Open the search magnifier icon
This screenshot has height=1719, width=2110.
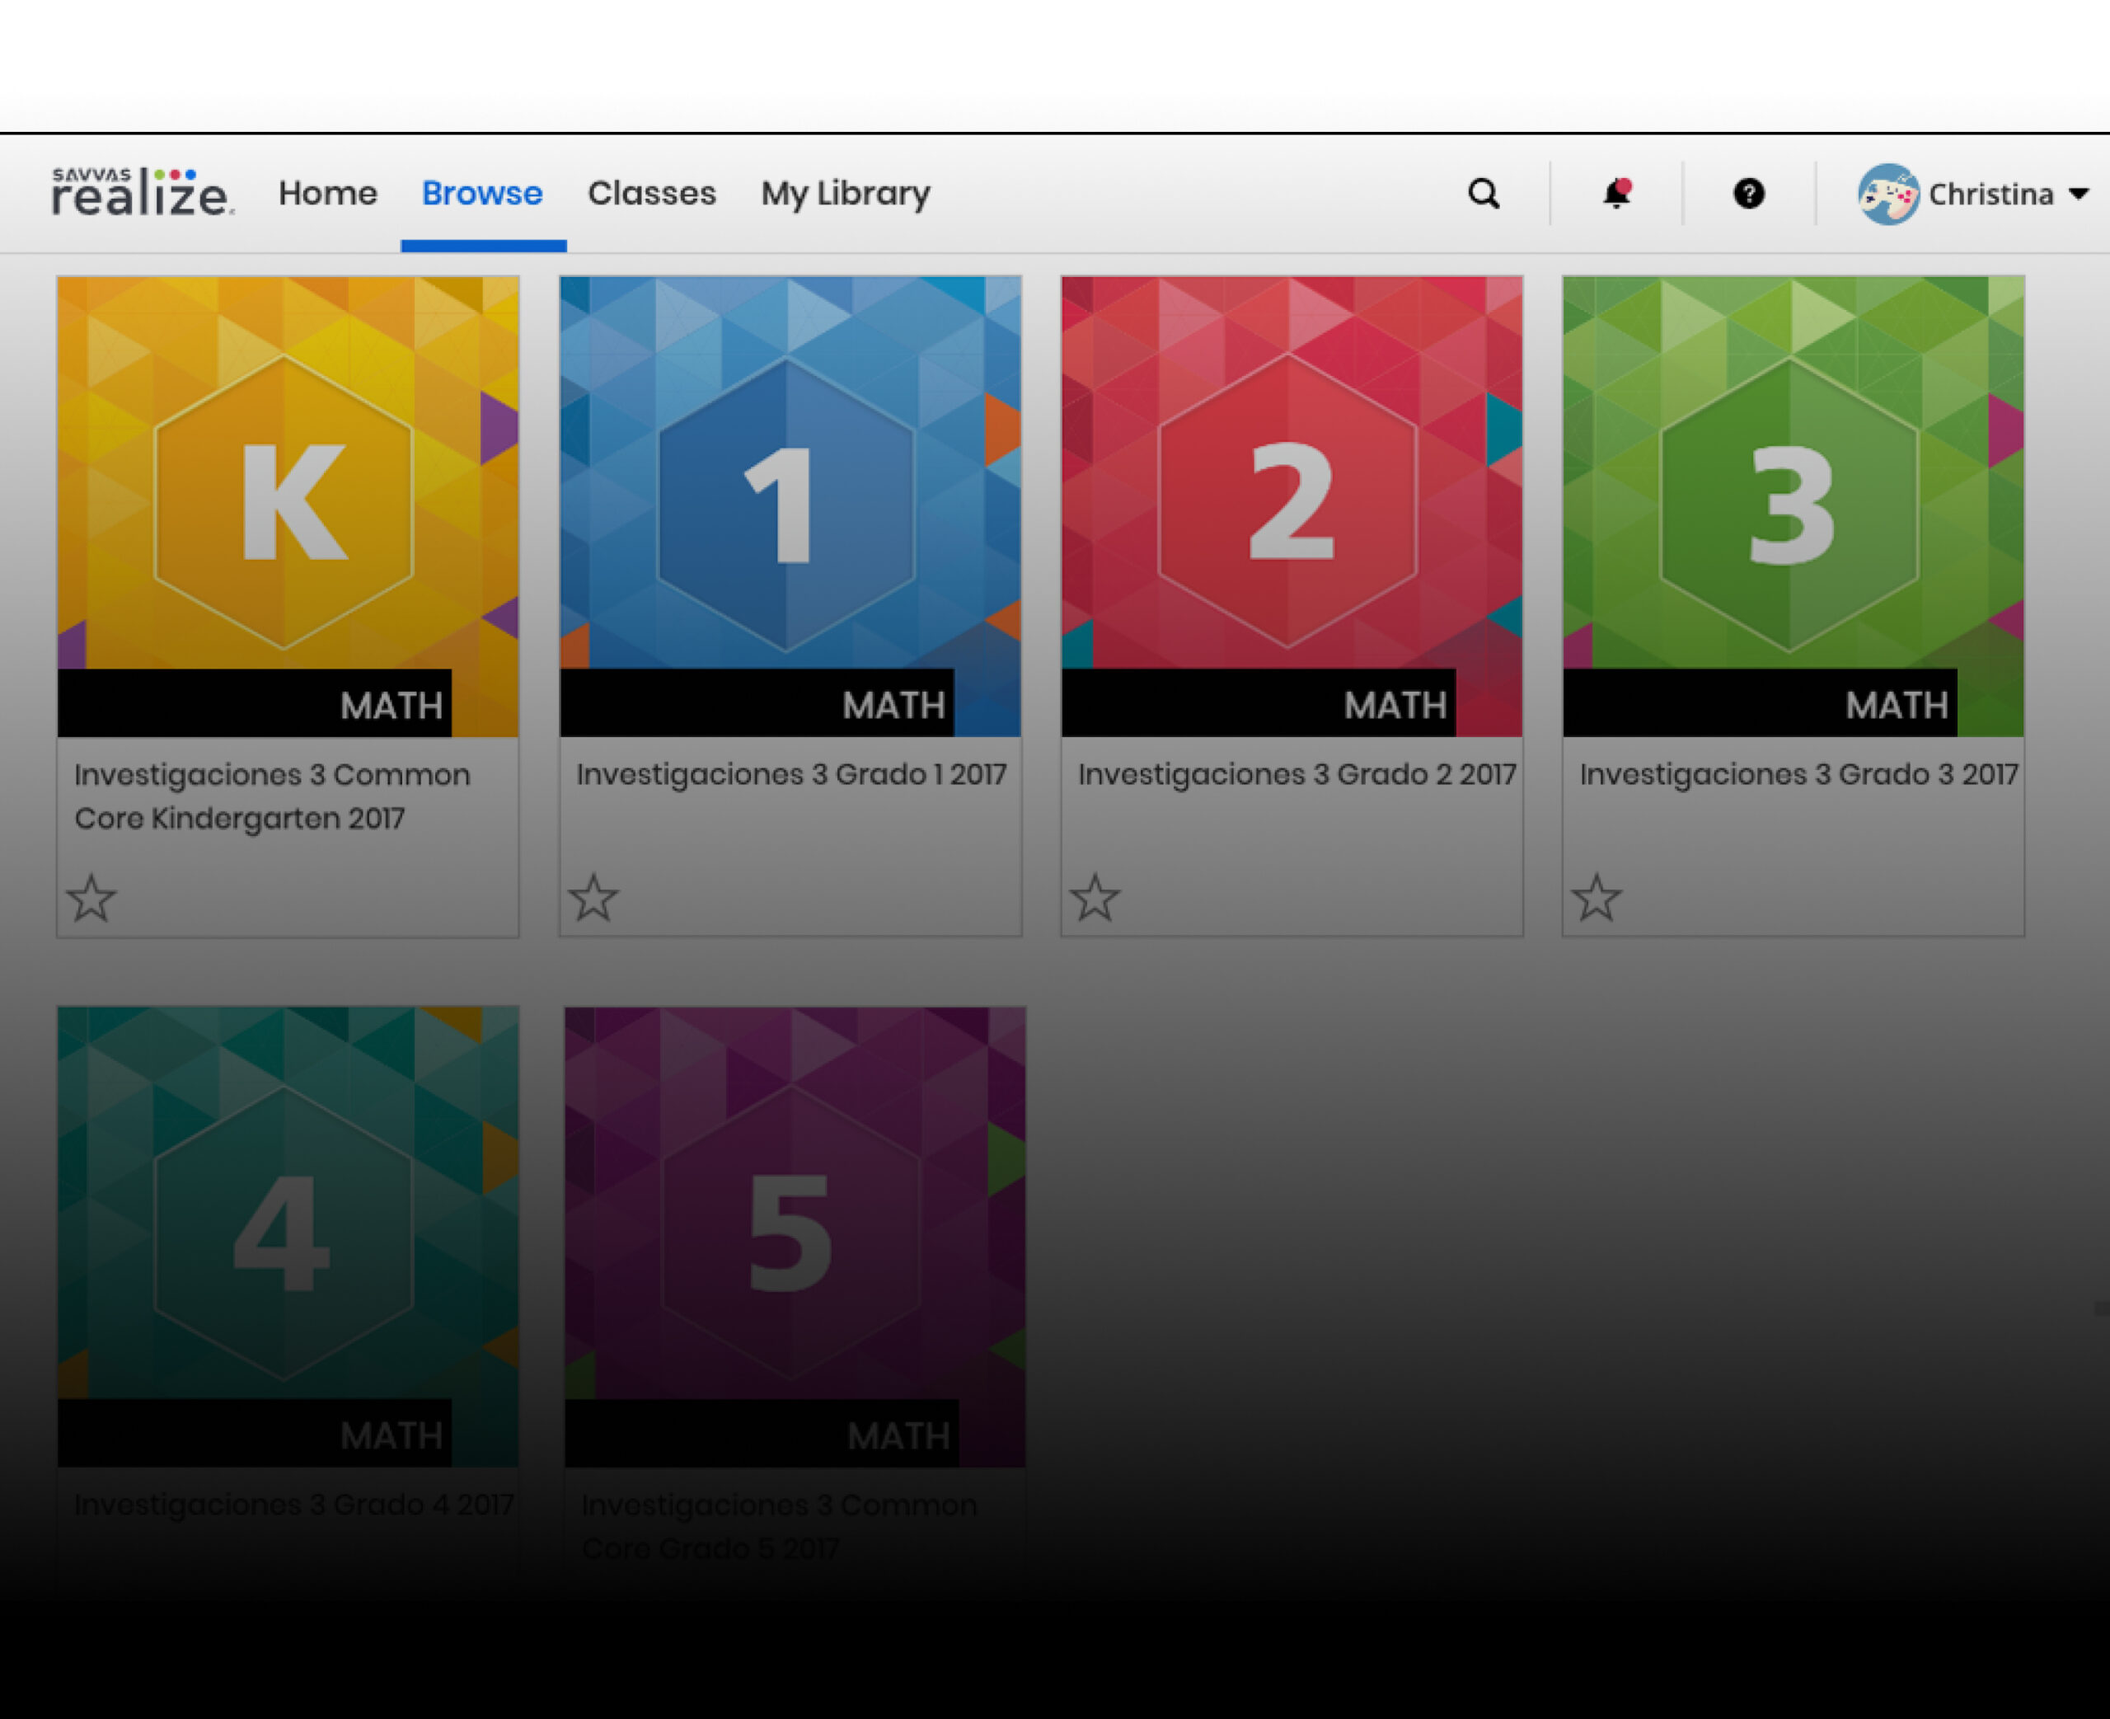[1484, 193]
